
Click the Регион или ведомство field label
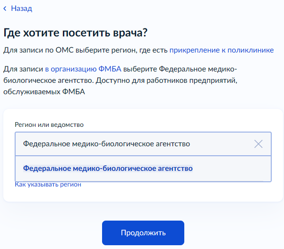pos(49,125)
